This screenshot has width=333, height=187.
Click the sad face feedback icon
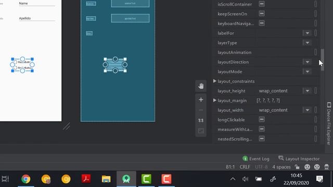(x=317, y=167)
